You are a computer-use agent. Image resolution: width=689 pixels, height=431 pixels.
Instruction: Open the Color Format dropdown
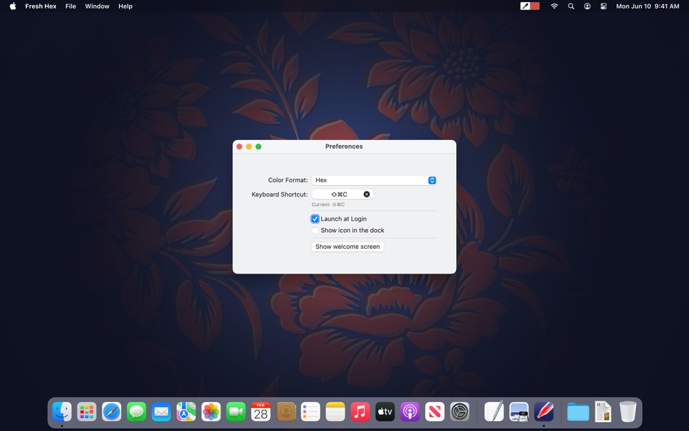(374, 180)
